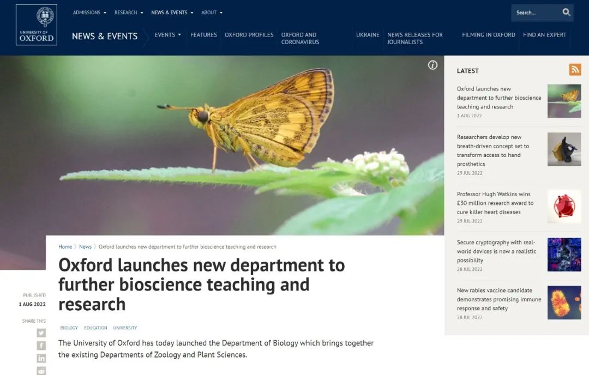Open the Features section
The width and height of the screenshot is (589, 375).
[203, 35]
